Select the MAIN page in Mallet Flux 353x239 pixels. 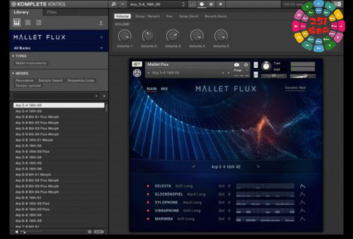(x=152, y=89)
